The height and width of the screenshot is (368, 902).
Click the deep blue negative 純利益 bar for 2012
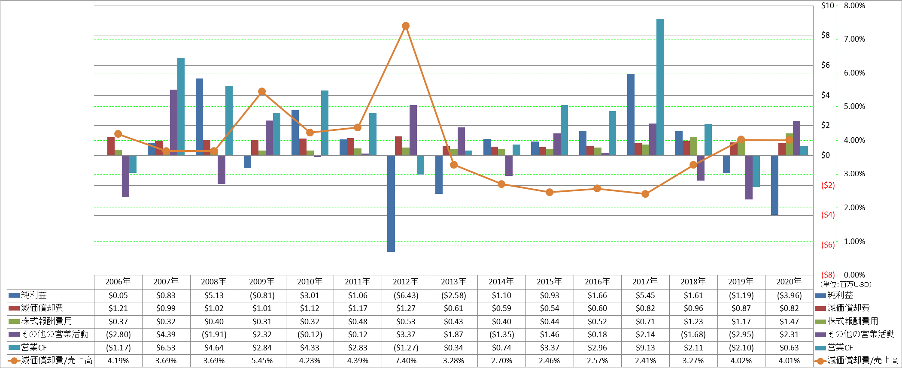click(x=391, y=203)
